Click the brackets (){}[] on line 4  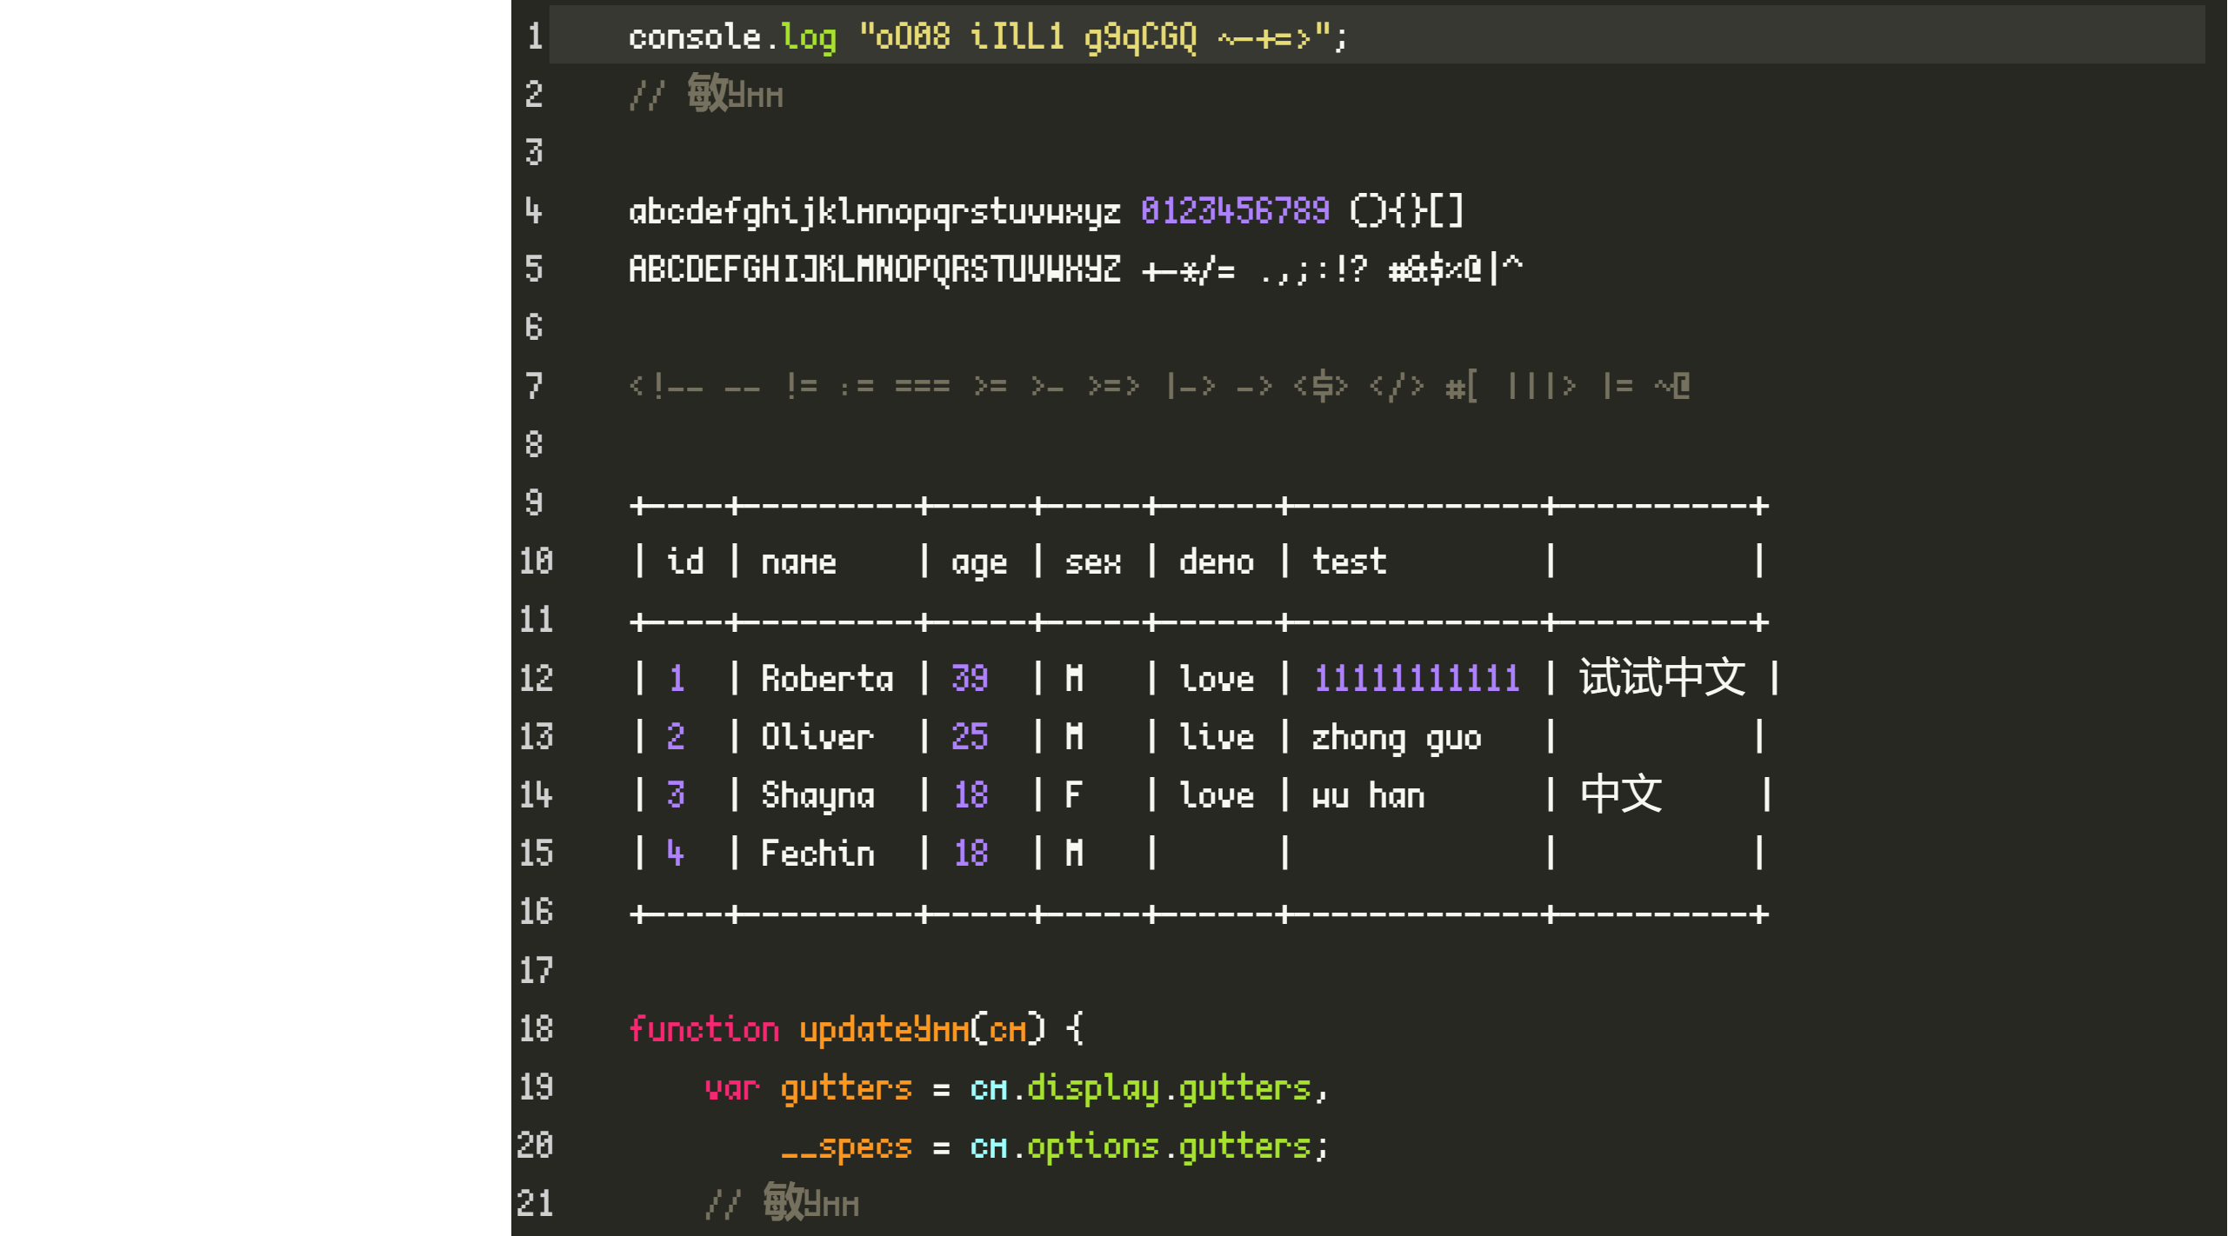1407,211
